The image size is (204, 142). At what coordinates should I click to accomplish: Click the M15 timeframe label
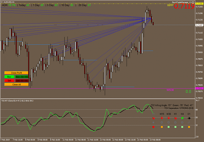point(162,114)
